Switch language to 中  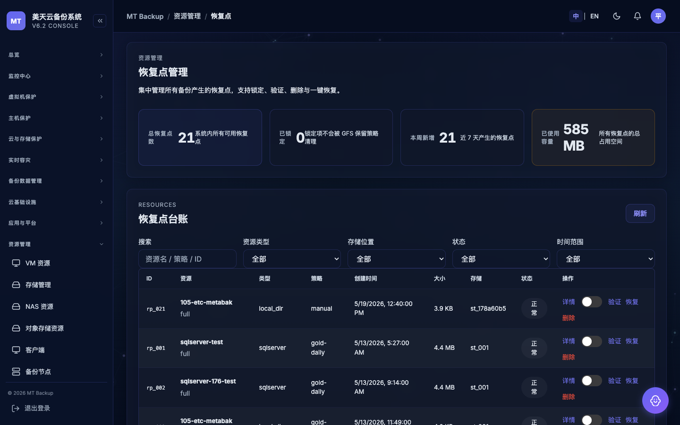click(576, 16)
